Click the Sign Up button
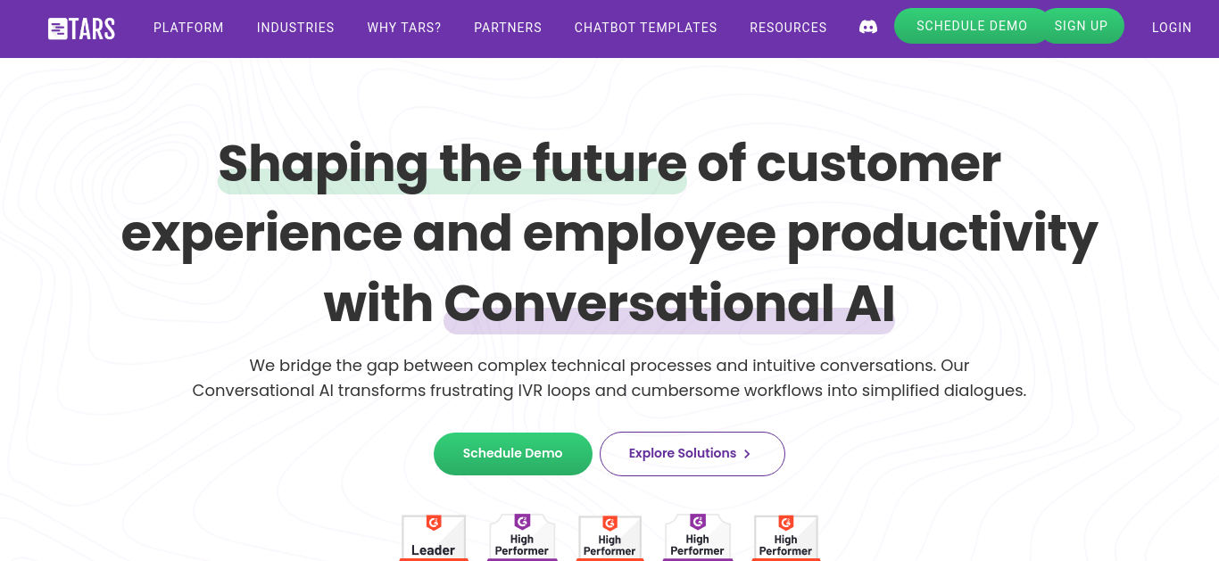Screen dimensions: 1219x561 pyautogui.click(x=1081, y=26)
